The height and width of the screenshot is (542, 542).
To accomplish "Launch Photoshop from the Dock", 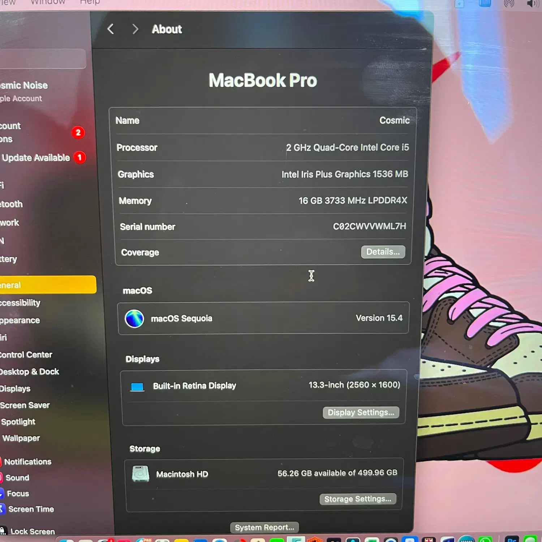I will 512,539.
